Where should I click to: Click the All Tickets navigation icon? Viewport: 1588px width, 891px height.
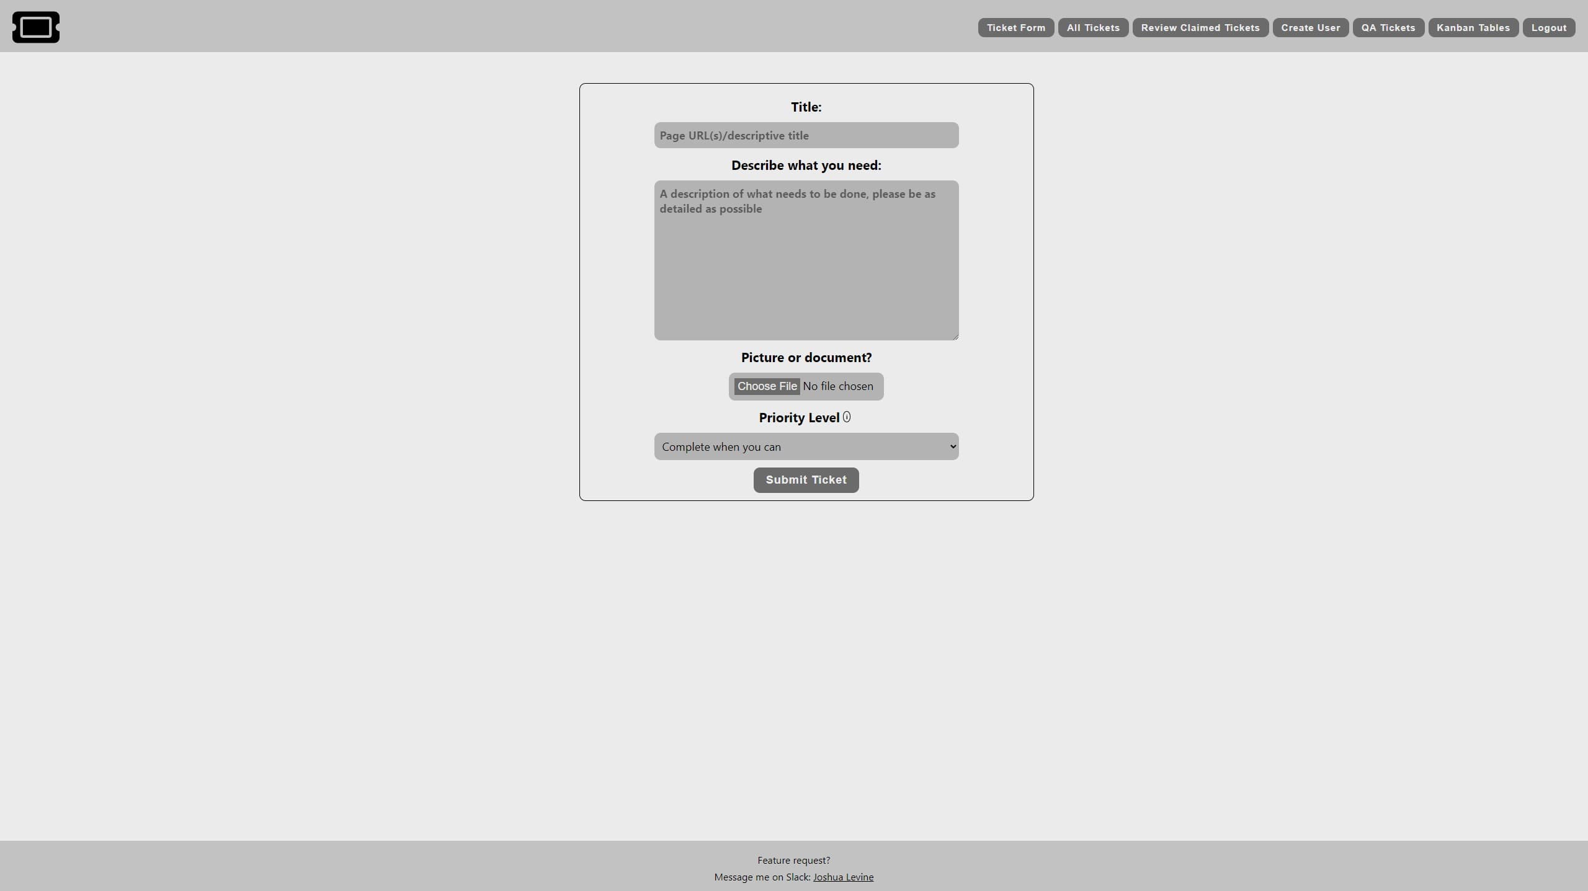[x=1093, y=27]
